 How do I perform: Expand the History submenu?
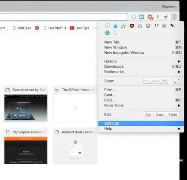tap(141, 61)
